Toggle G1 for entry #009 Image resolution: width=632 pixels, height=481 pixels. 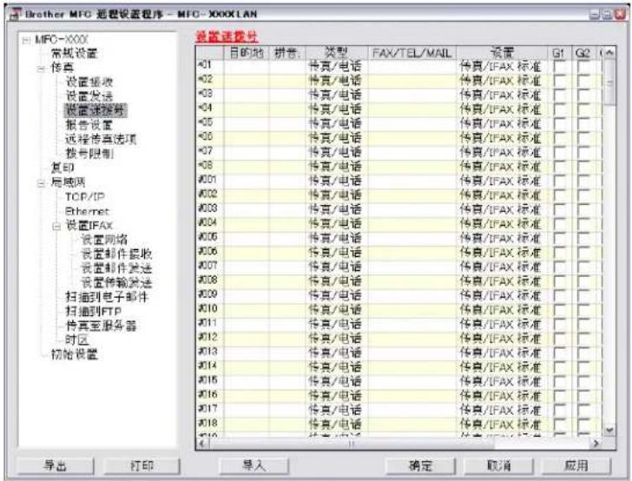coord(559,295)
